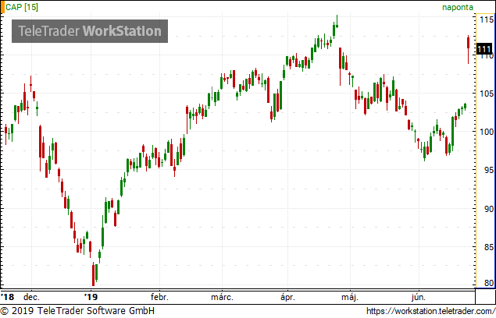Click the 'naponta' interval label

458,7
